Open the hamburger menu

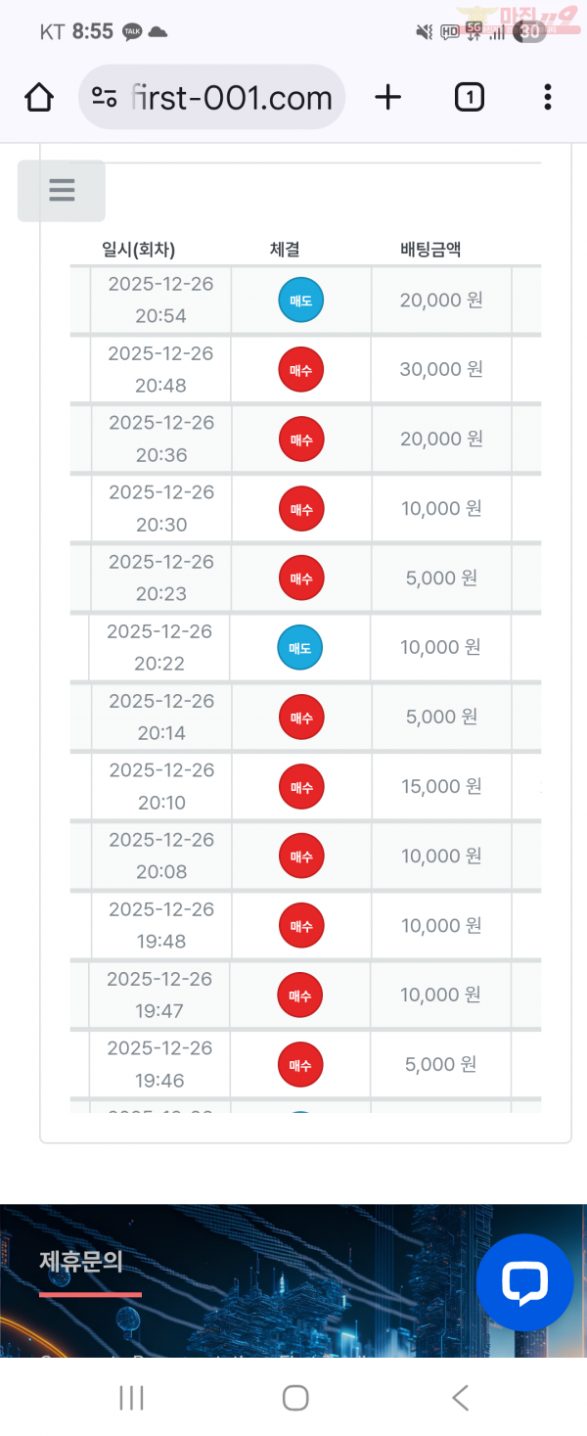click(x=62, y=190)
